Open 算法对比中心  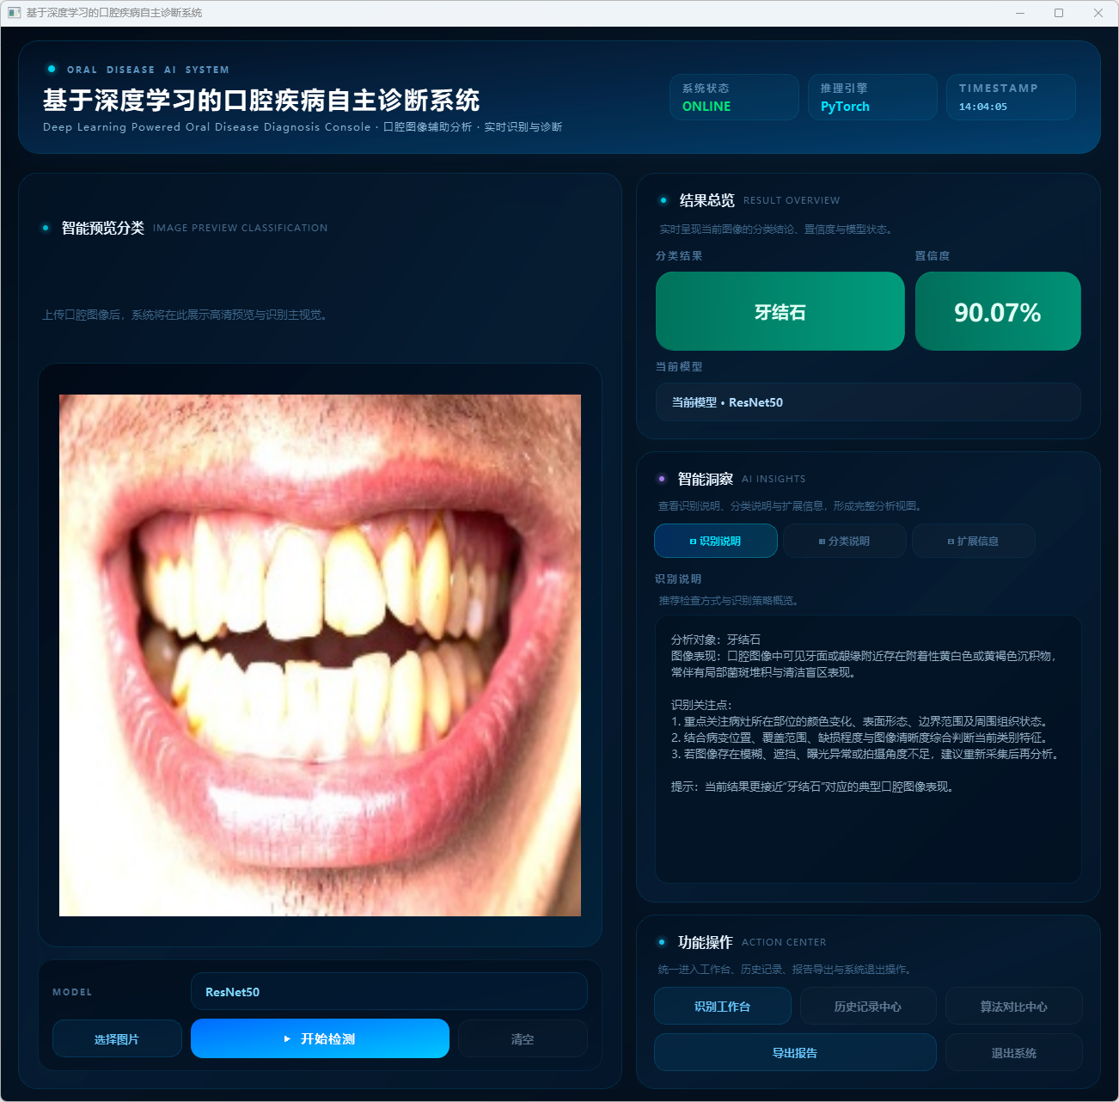[1013, 1007]
